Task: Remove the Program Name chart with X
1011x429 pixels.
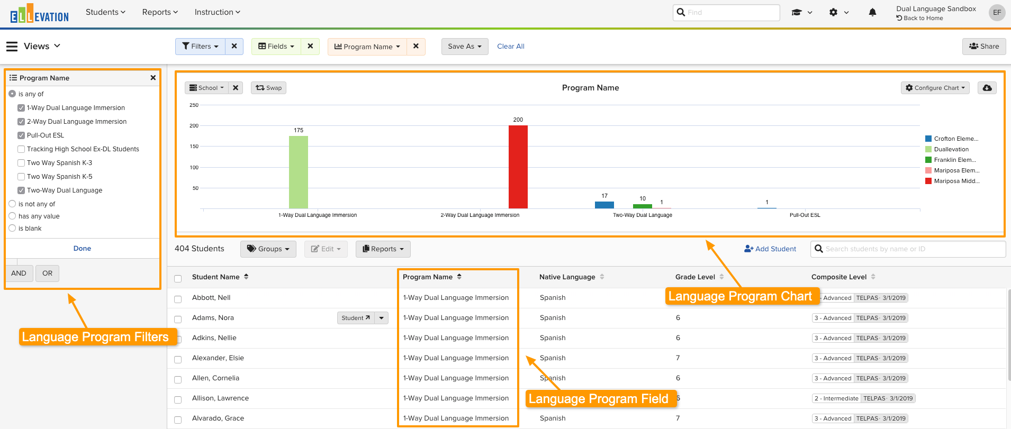Action: coord(416,46)
